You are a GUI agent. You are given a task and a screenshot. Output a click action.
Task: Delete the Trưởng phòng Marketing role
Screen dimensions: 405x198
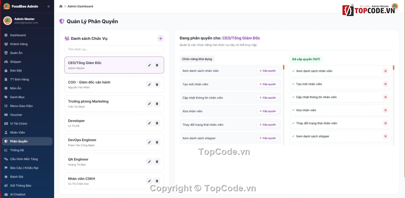[157, 104]
